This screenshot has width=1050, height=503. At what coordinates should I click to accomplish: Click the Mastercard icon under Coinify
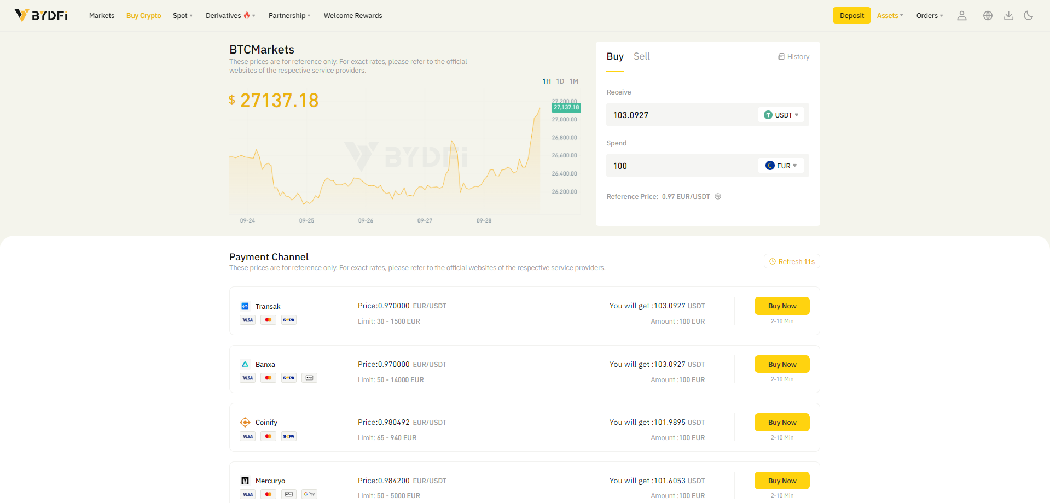268,436
